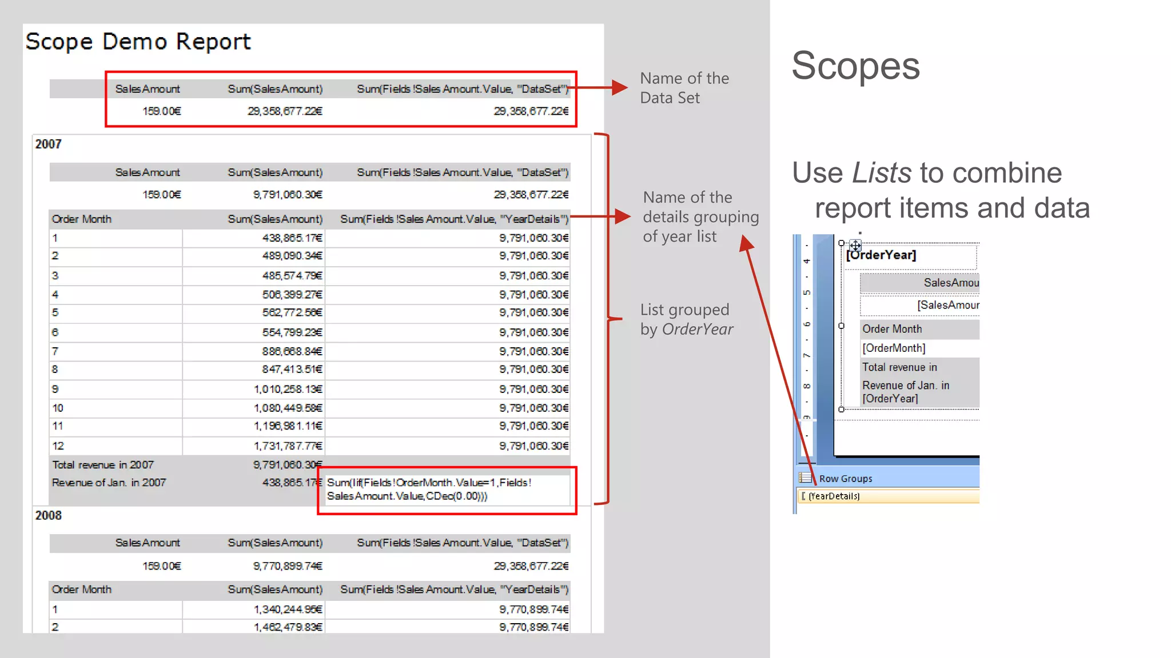This screenshot has height=658, width=1171.
Task: Click 1,462,479.83€ in 2008 month 2 row
Action: click(288, 627)
